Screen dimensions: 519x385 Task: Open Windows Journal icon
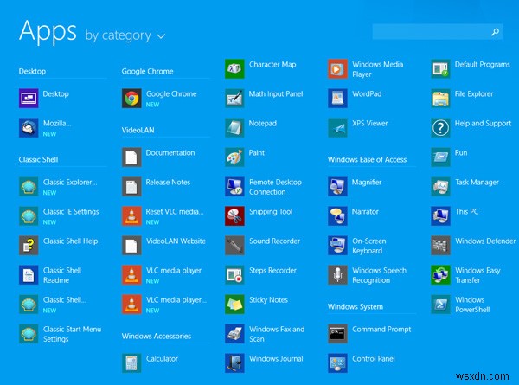click(x=234, y=363)
